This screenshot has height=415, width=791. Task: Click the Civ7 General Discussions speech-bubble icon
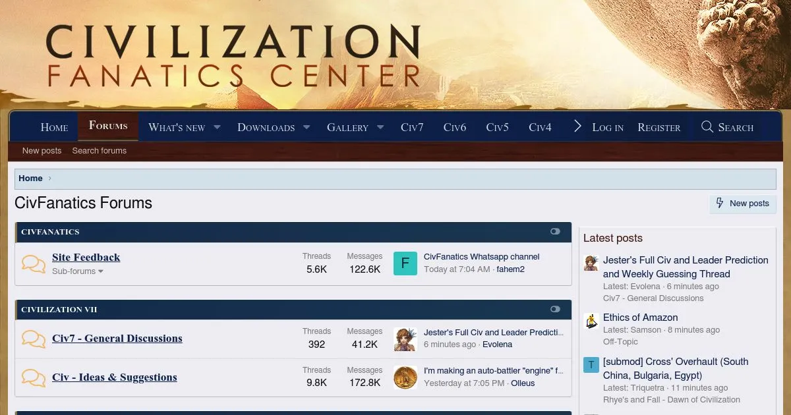34,339
